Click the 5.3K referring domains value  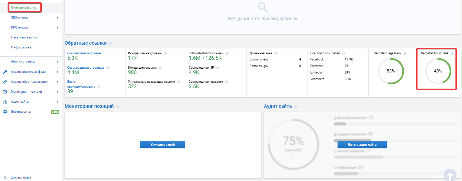(72, 58)
